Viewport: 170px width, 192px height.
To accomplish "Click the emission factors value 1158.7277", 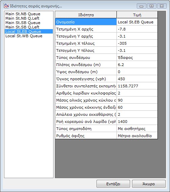I will click(x=137, y=86).
